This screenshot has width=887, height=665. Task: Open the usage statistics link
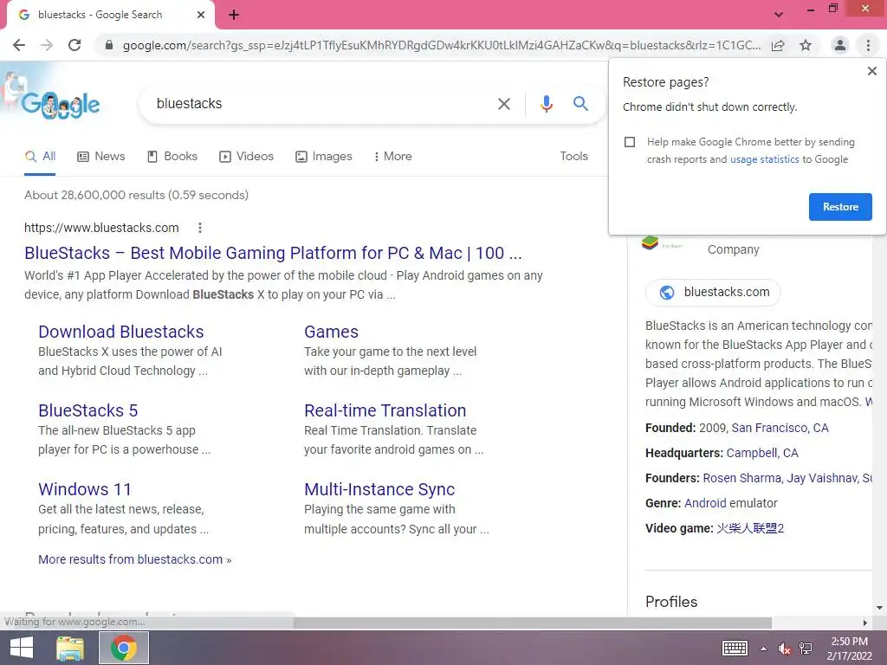point(765,159)
